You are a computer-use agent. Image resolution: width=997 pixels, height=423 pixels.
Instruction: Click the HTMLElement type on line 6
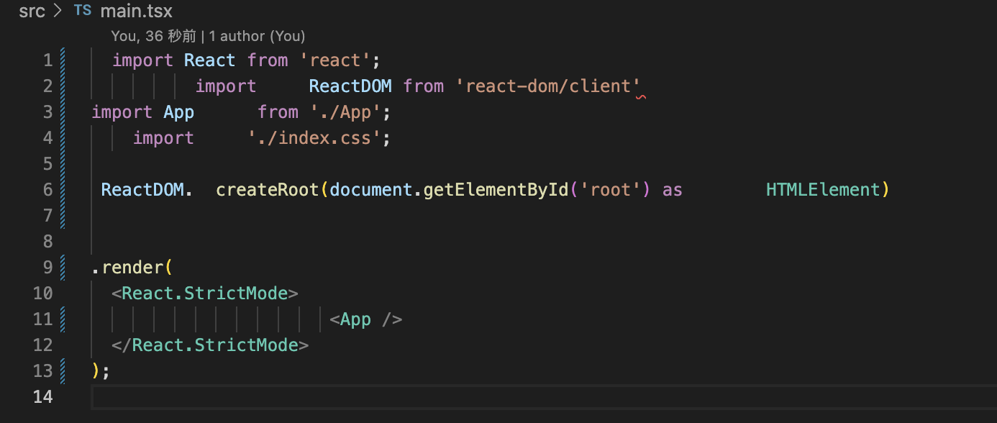tap(823, 190)
